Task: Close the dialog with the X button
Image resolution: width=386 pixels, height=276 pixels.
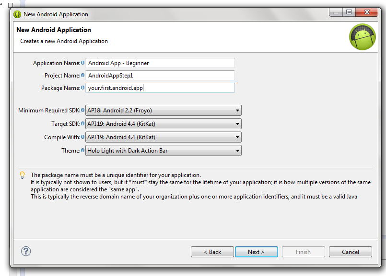Action: (x=367, y=12)
